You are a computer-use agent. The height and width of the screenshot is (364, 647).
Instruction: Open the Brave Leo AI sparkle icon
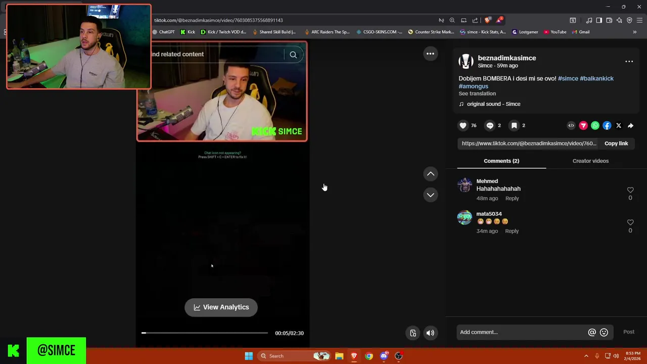[619, 20]
